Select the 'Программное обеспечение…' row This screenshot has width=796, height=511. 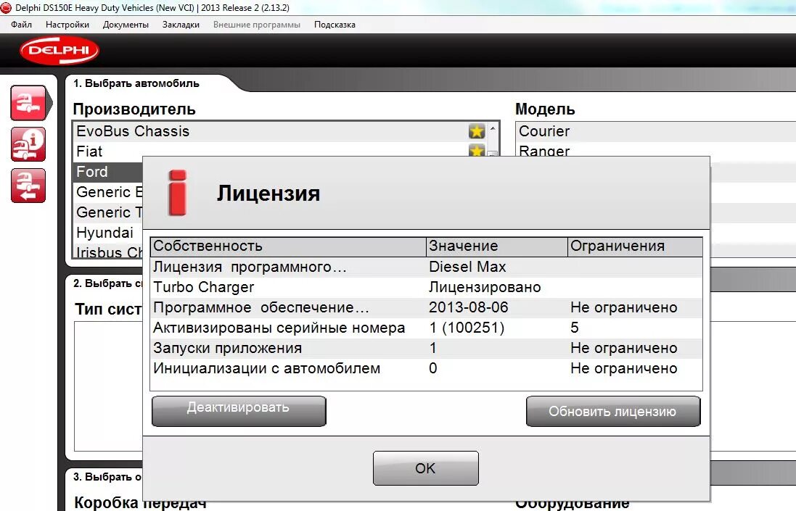pos(427,308)
